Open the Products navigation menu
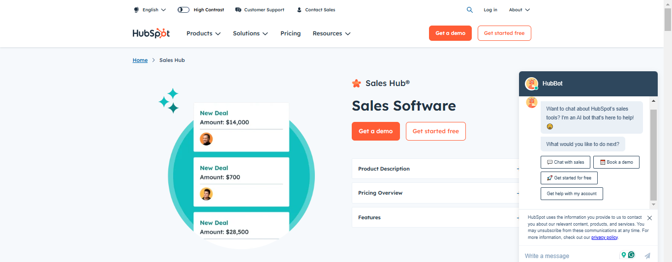672x262 pixels. (203, 33)
